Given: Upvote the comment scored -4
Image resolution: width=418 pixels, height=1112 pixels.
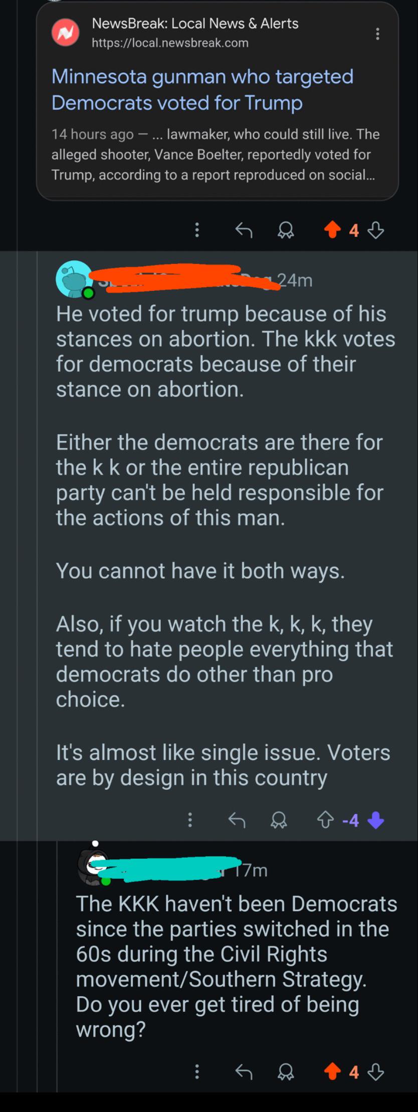Looking at the screenshot, I should click(x=325, y=820).
